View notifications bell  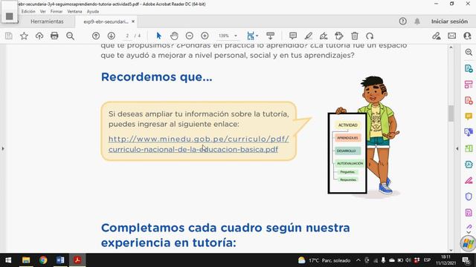pos(417,22)
